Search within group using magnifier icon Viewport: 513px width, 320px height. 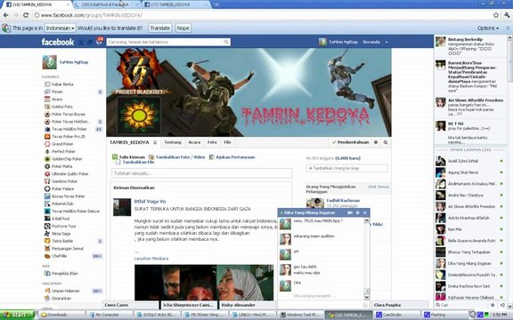click(386, 142)
